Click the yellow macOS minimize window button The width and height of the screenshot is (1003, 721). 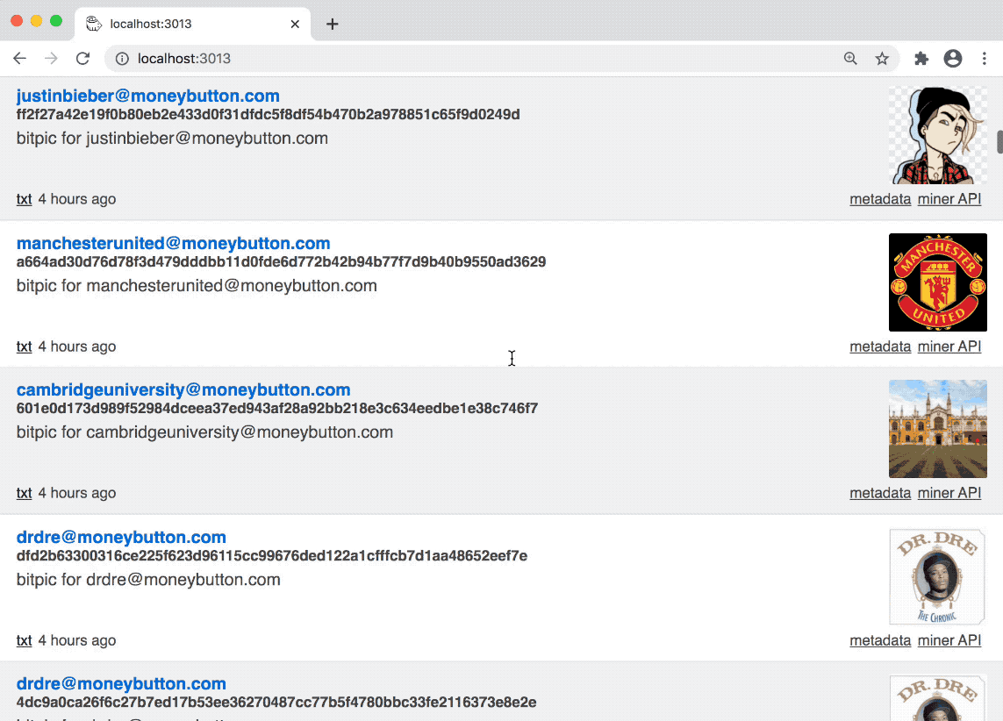pyautogui.click(x=37, y=21)
